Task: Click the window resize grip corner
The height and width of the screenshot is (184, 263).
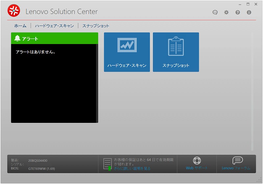Action: [259, 180]
